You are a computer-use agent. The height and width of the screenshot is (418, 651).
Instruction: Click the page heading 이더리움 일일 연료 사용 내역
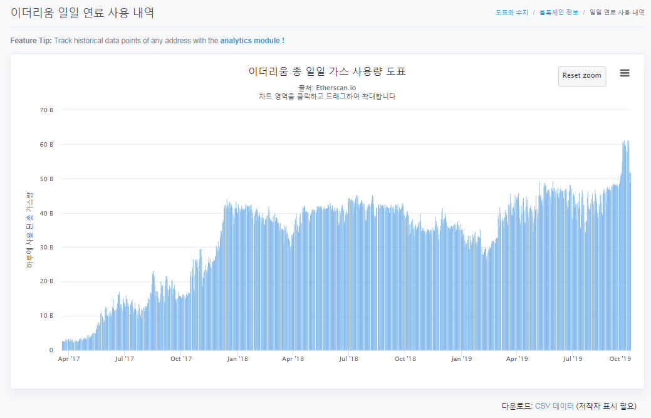pos(82,13)
